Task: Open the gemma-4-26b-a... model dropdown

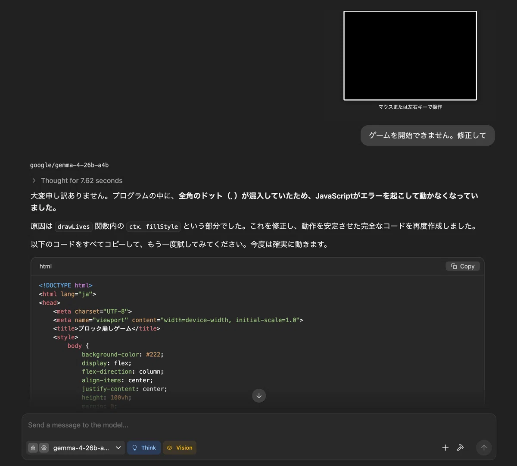Action: (87, 448)
